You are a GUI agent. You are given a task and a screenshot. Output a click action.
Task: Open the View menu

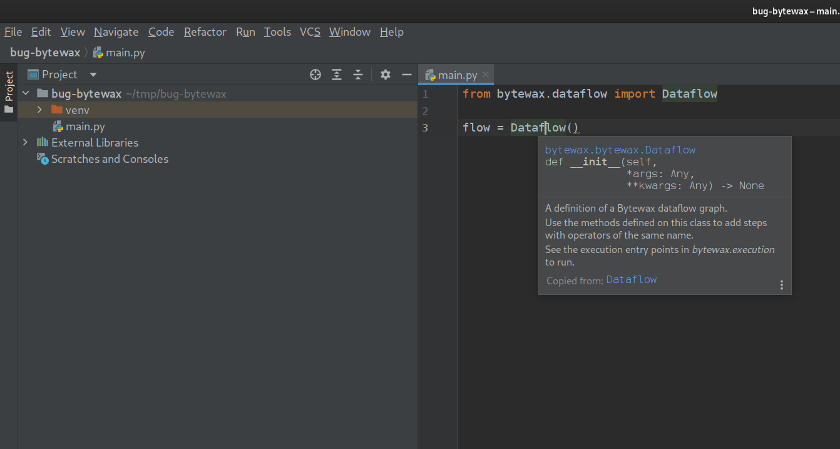tap(73, 32)
